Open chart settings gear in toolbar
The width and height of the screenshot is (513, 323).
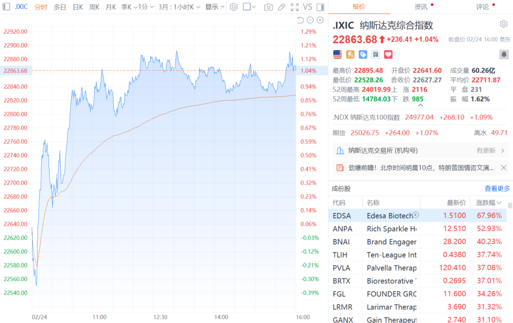pyautogui.click(x=234, y=7)
